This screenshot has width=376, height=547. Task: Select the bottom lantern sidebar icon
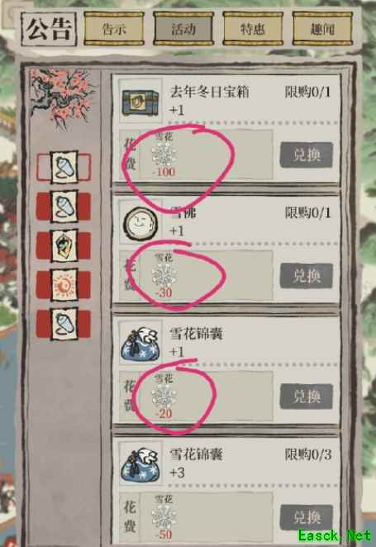(x=64, y=324)
